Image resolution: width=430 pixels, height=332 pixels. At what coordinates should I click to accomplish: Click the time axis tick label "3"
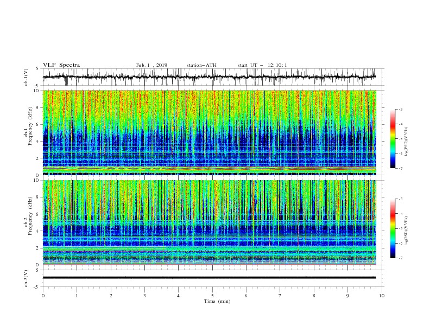(144, 296)
